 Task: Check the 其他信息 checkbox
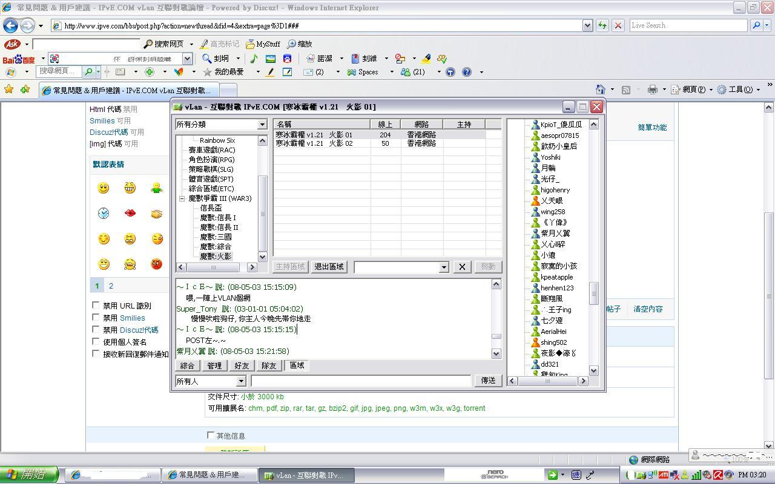[211, 435]
